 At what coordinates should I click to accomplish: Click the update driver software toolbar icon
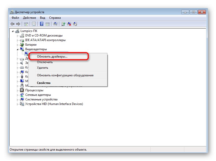(63, 24)
